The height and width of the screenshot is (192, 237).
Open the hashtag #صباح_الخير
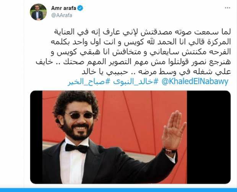click(88, 82)
